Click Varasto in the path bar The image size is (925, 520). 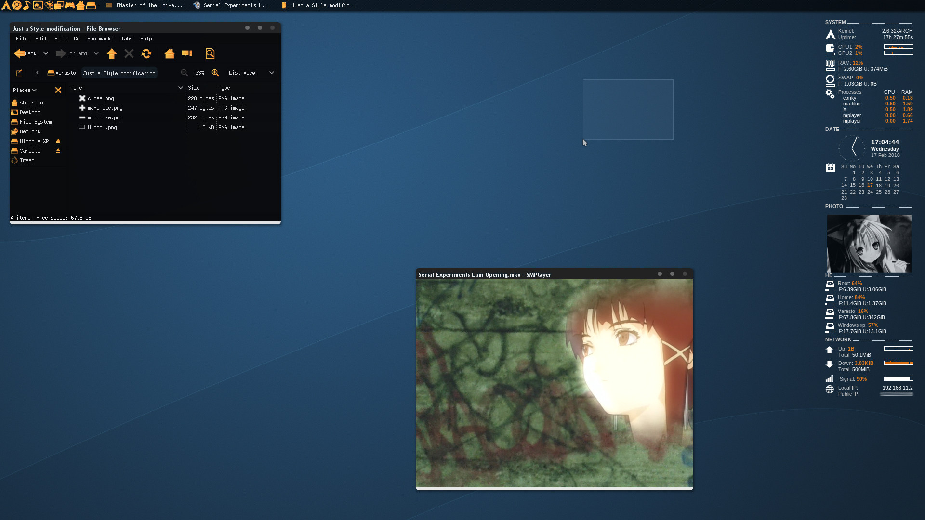[62, 73]
